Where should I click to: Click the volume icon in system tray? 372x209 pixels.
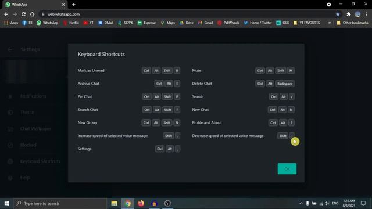[327, 204]
